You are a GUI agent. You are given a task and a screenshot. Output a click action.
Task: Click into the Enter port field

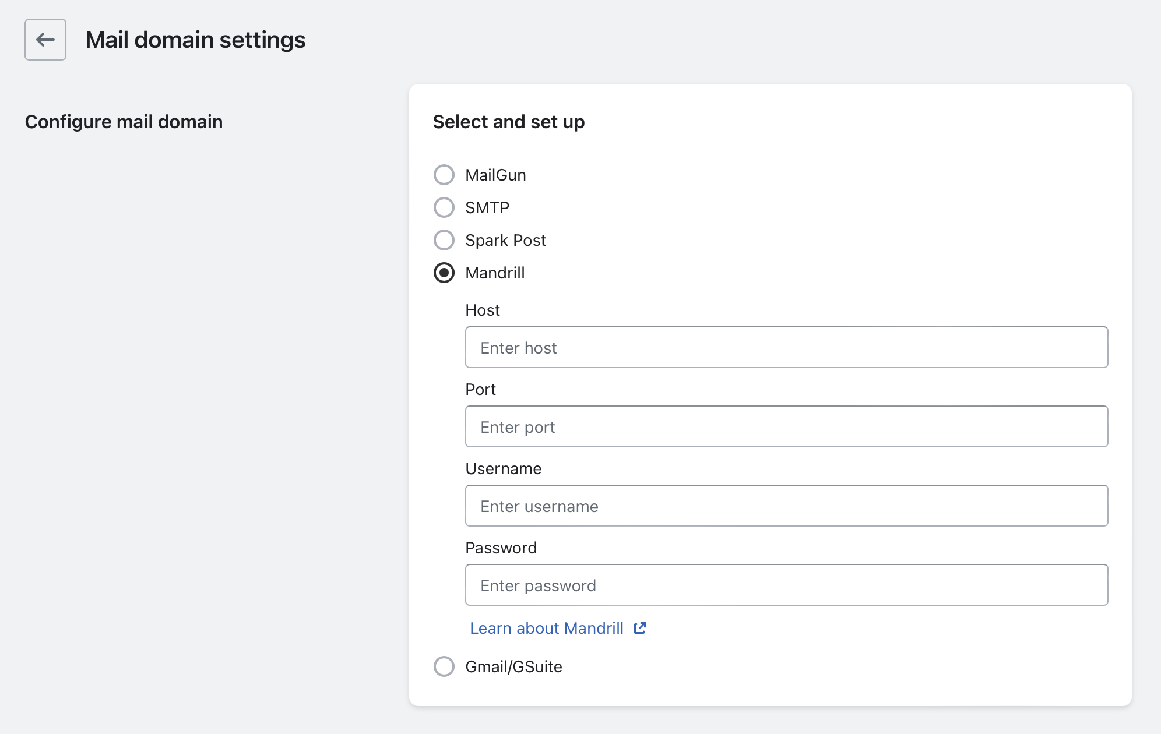pyautogui.click(x=786, y=427)
